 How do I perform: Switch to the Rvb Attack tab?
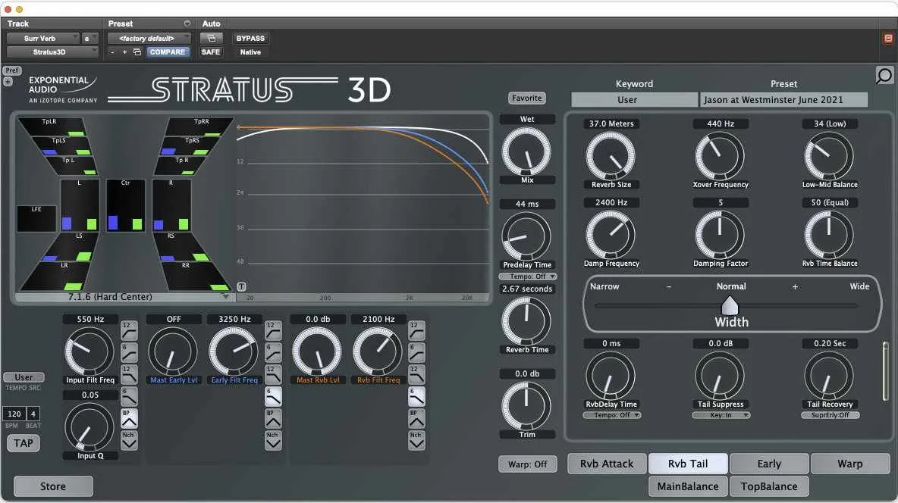coord(607,464)
